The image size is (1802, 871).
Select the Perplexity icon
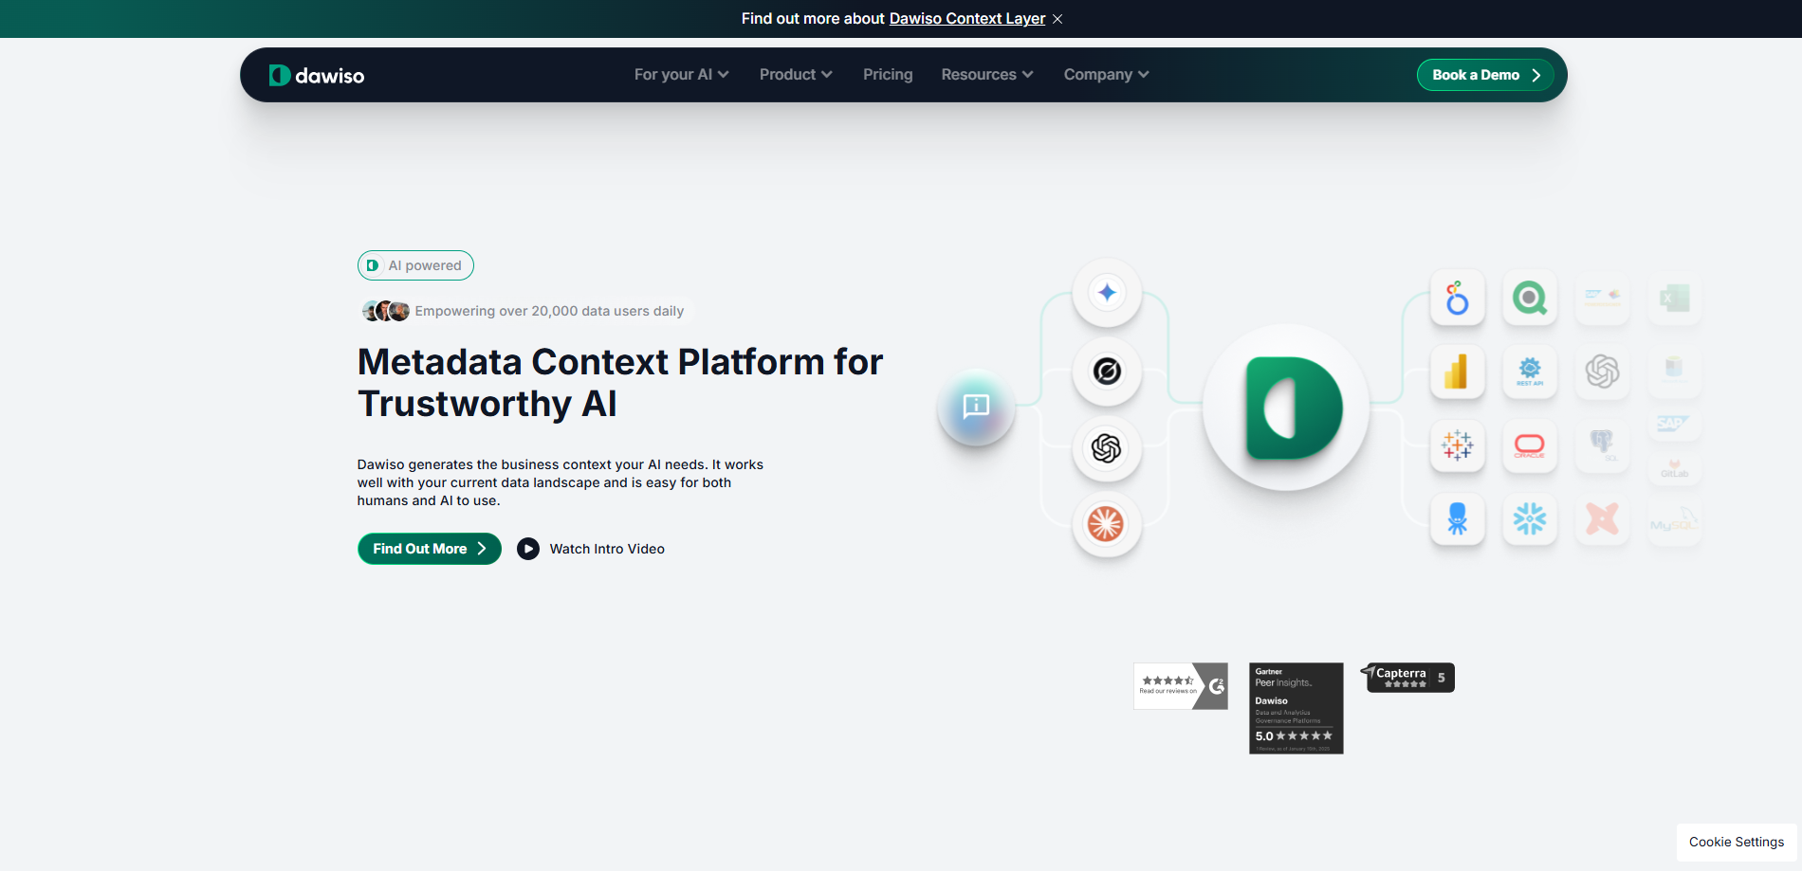pyautogui.click(x=1107, y=372)
